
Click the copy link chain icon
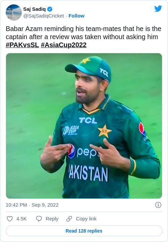69,219
